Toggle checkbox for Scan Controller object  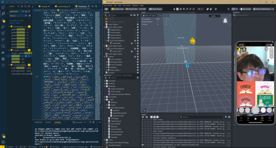[138, 59]
